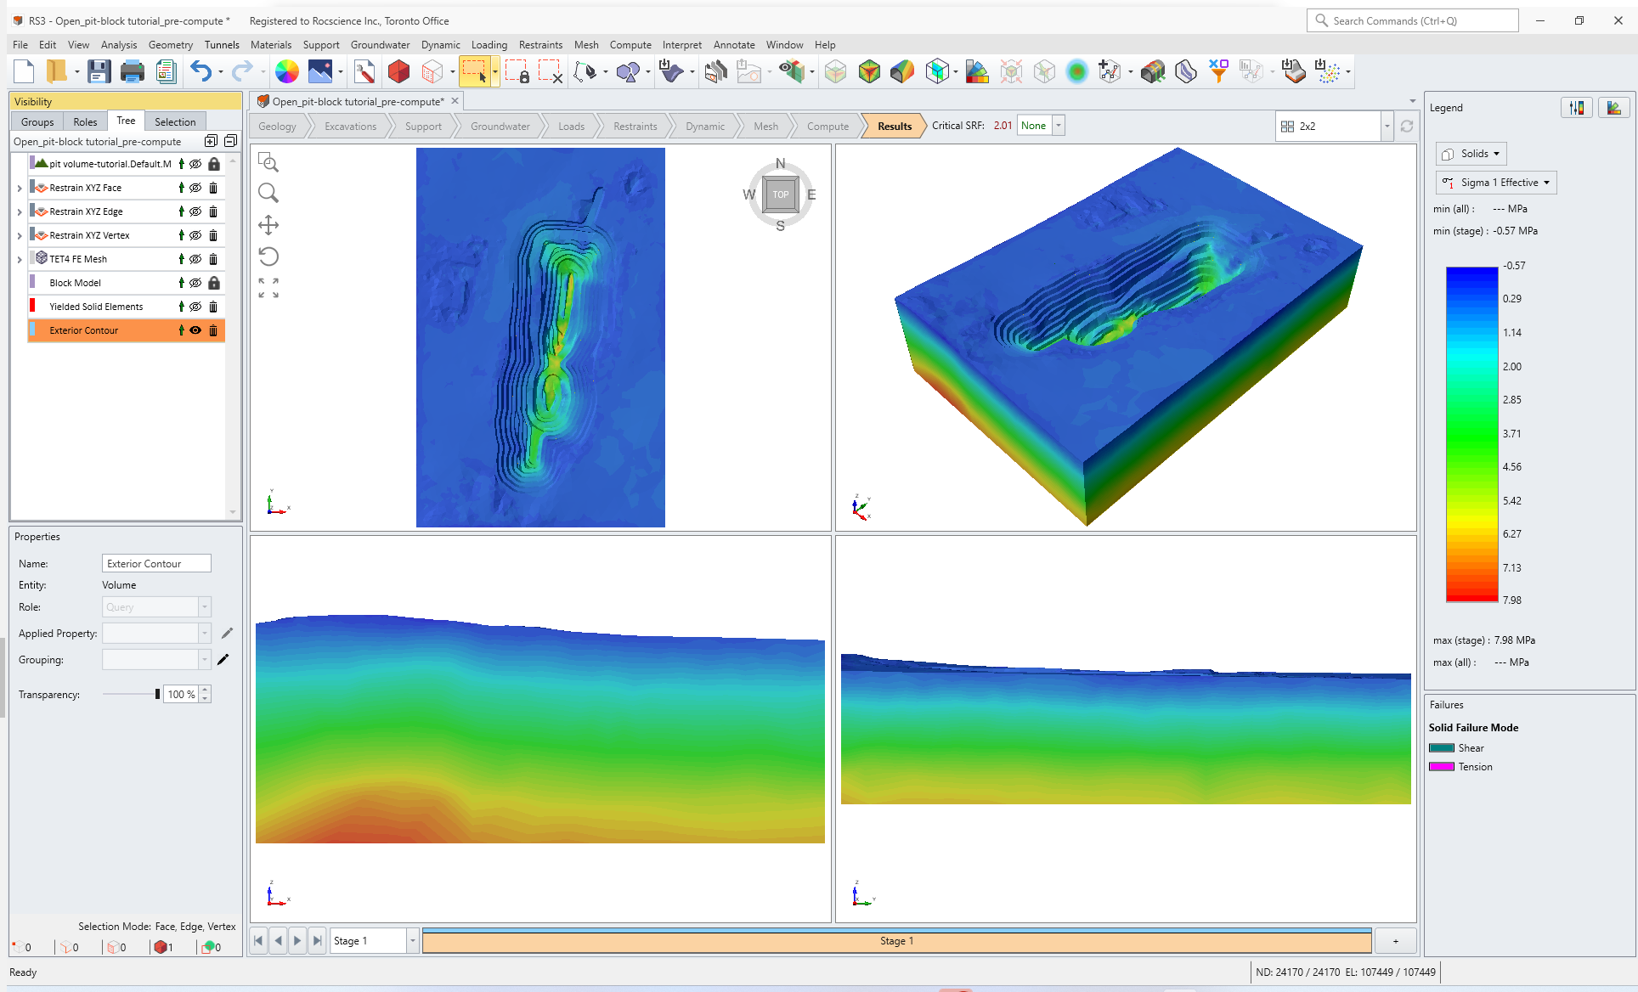Expand TET4 FE Mesh tree node
Viewport: 1638px width, 992px height.
(x=20, y=259)
